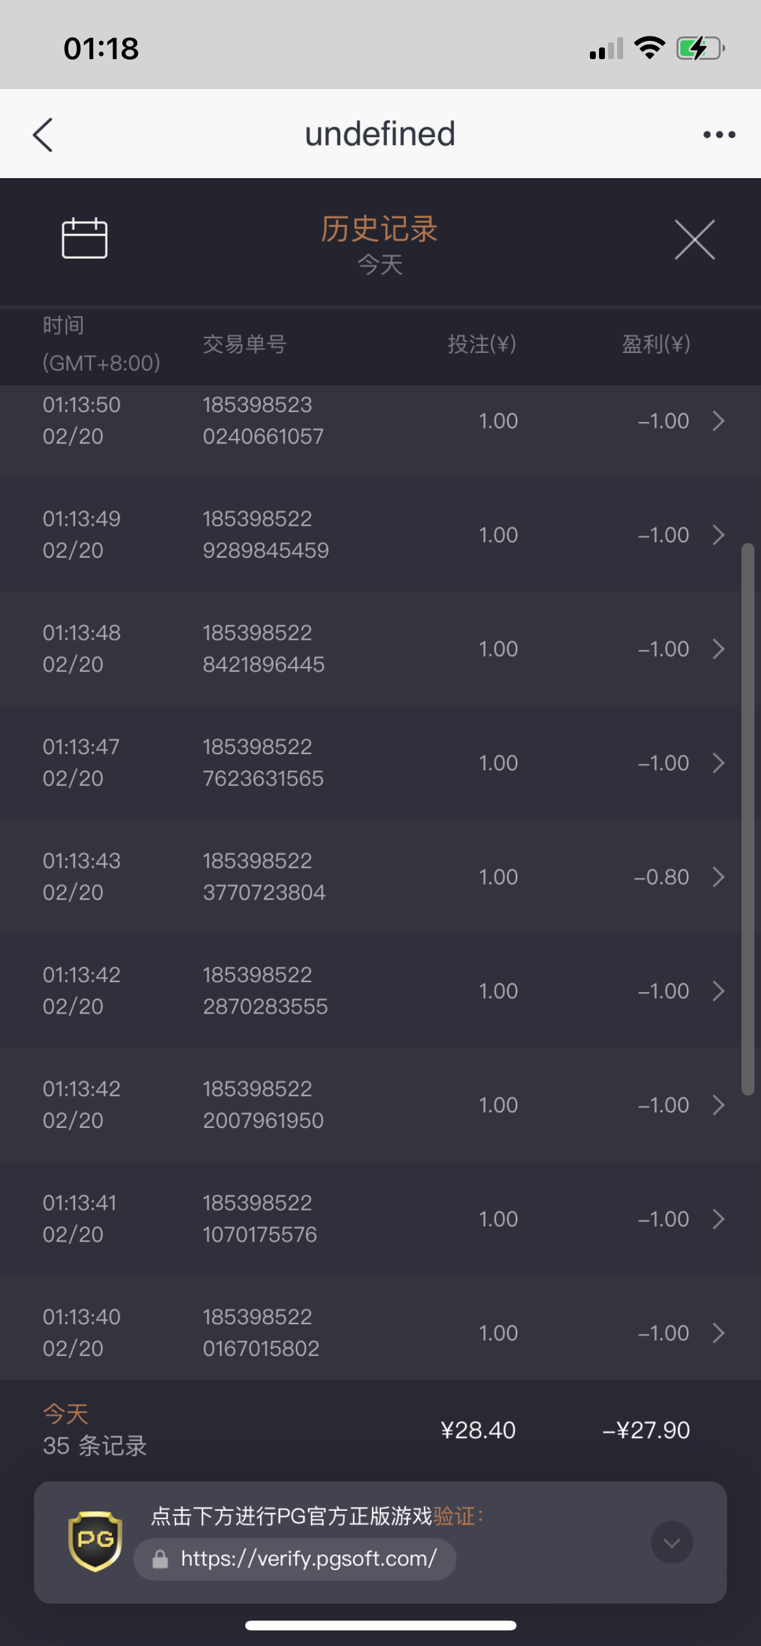Collapse the PG verification banner chevron
Viewport: 761px width, 1646px height.
coord(671,1543)
